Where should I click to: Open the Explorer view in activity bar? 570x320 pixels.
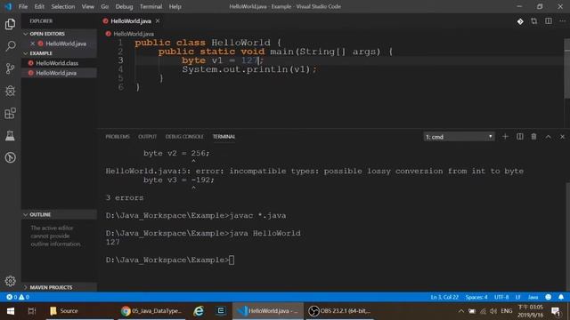[x=10, y=24]
